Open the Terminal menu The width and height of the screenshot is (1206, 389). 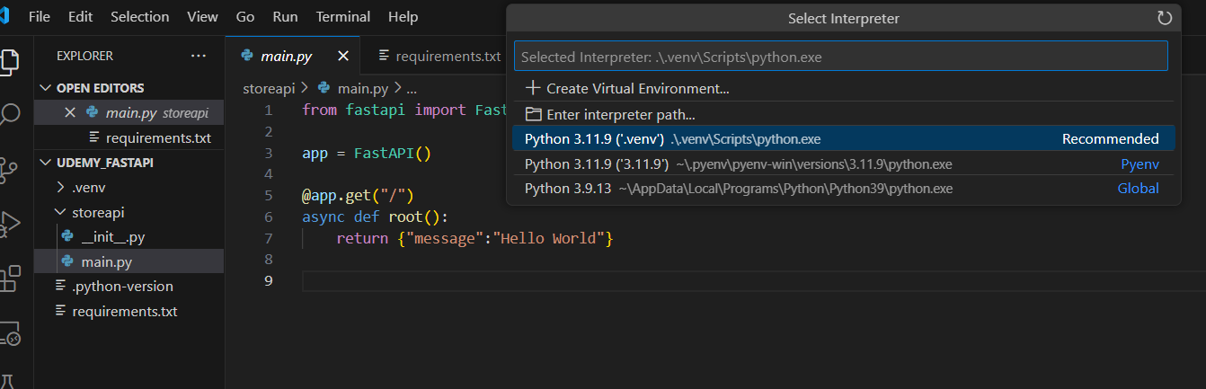[x=343, y=17]
